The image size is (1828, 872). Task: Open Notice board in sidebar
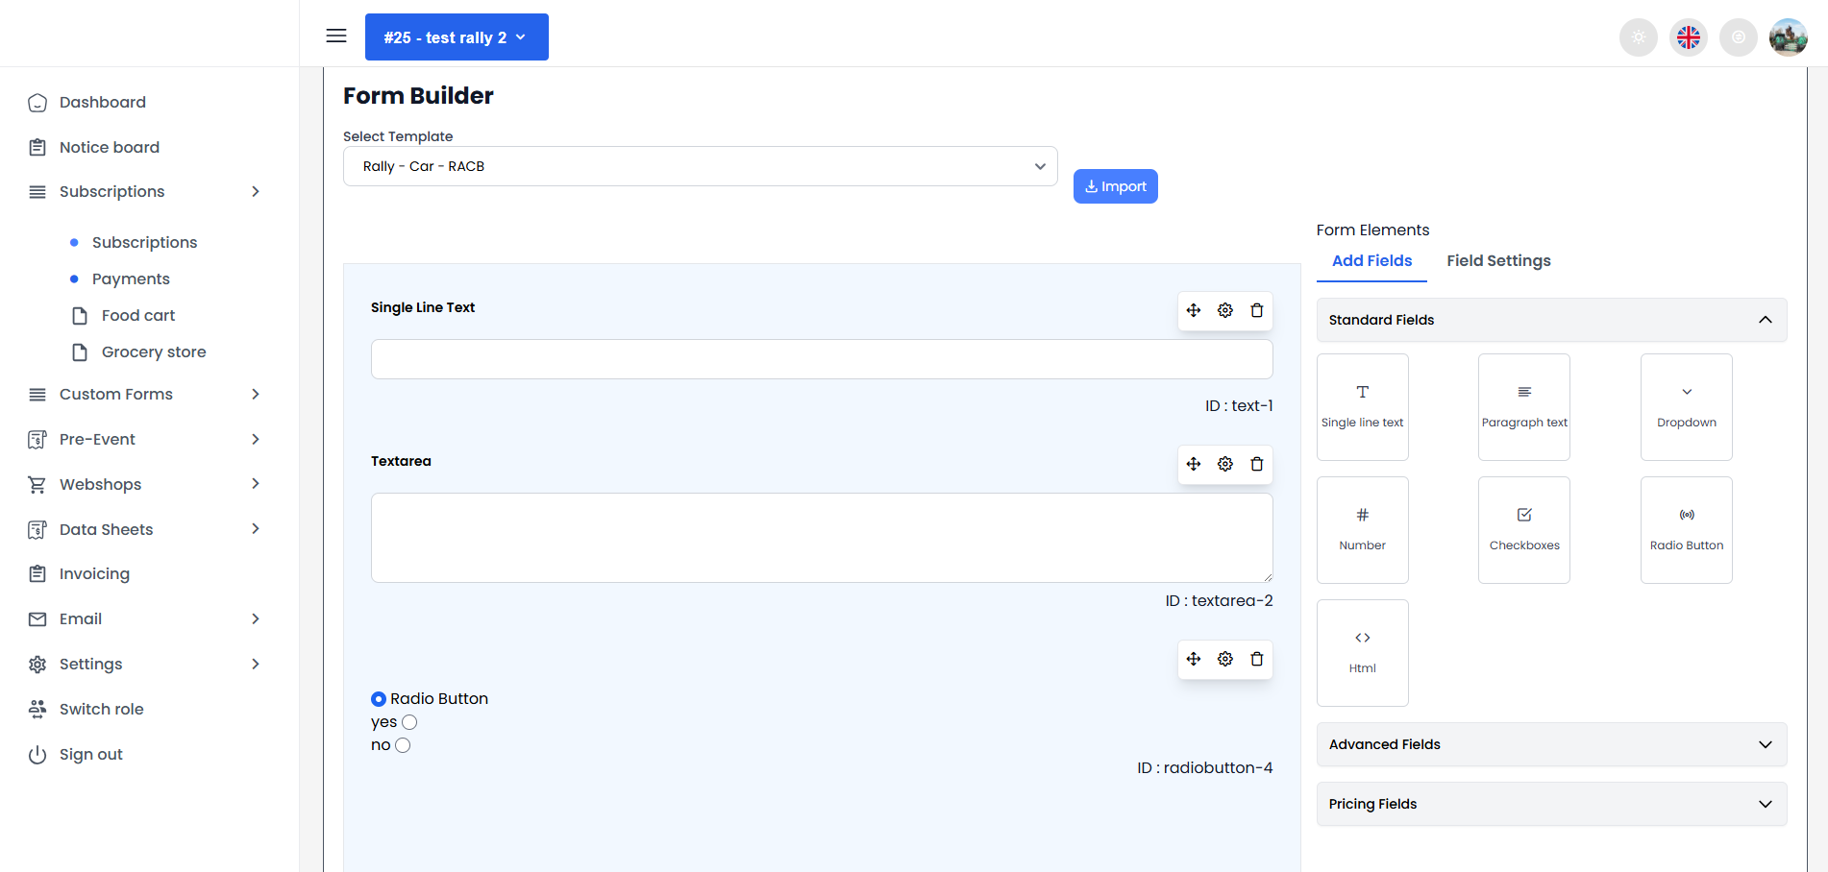click(110, 147)
